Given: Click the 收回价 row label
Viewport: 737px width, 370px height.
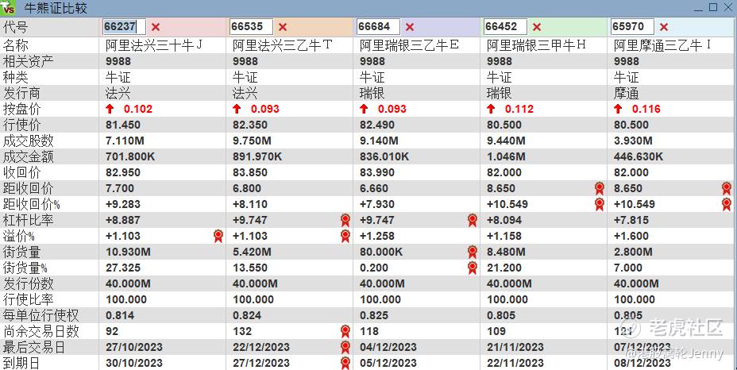Looking at the screenshot, I should 21,172.
